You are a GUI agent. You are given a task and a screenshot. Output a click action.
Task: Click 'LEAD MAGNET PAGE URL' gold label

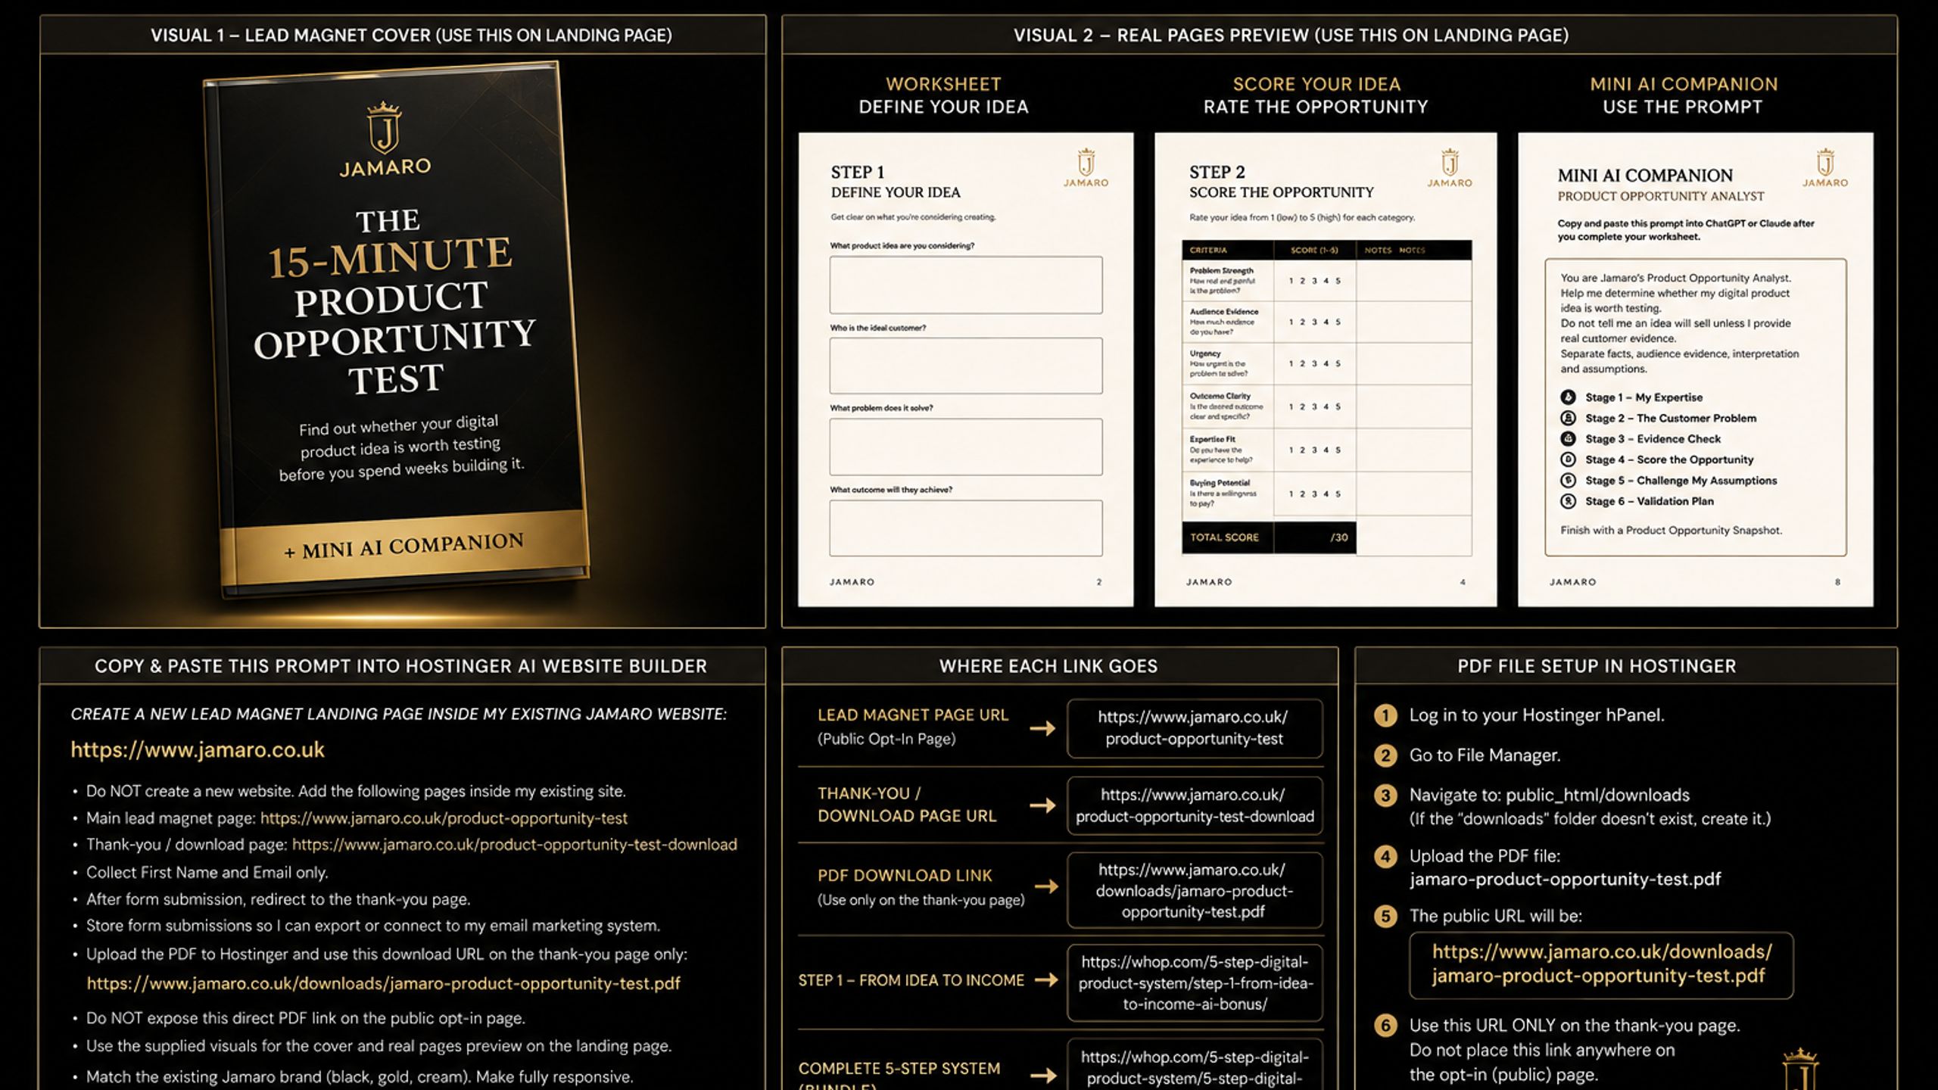pyautogui.click(x=913, y=715)
